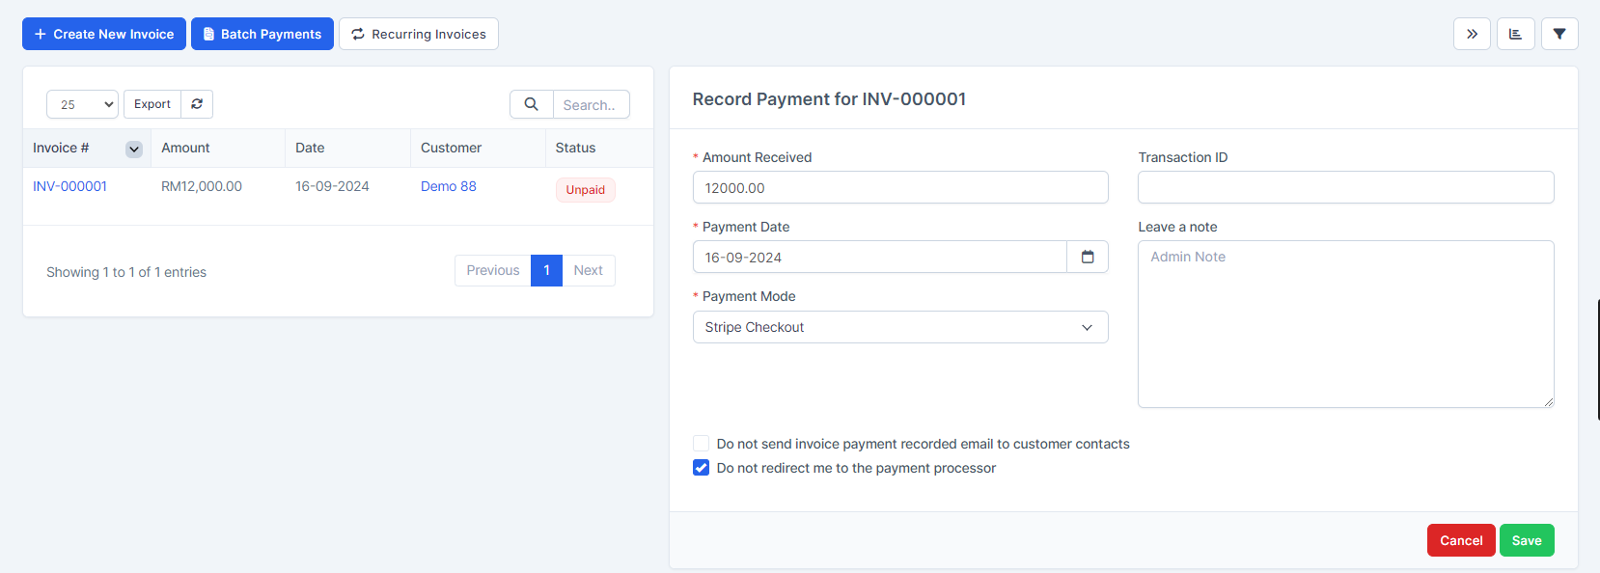
Task: Open the INV-000001 invoice link
Action: [70, 186]
